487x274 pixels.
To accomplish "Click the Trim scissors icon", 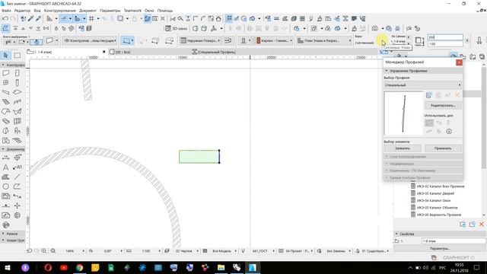I will click(x=173, y=18).
